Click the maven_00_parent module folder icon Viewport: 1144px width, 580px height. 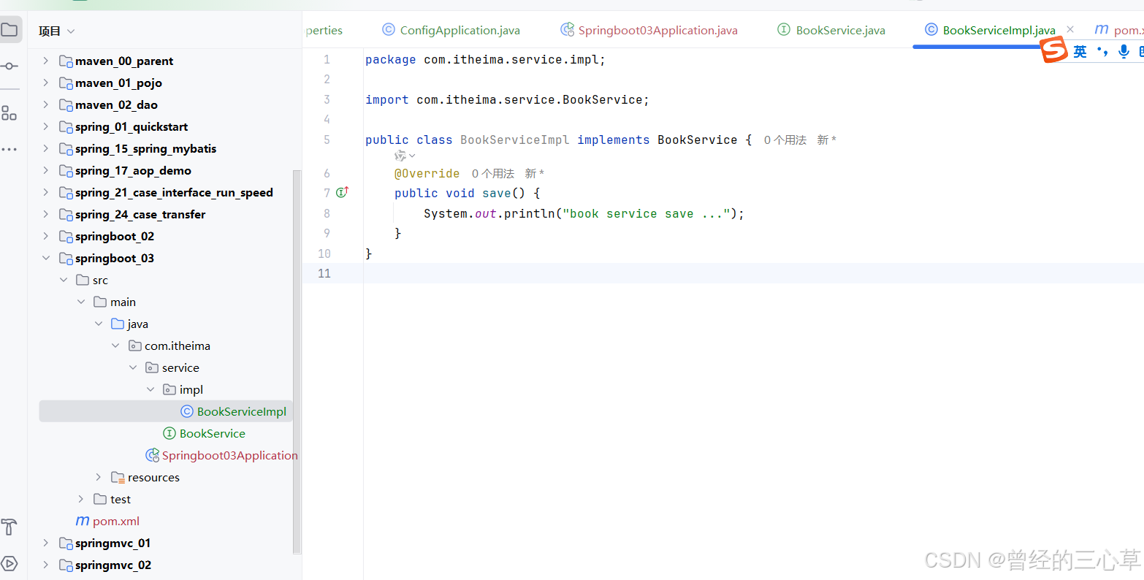tap(66, 61)
